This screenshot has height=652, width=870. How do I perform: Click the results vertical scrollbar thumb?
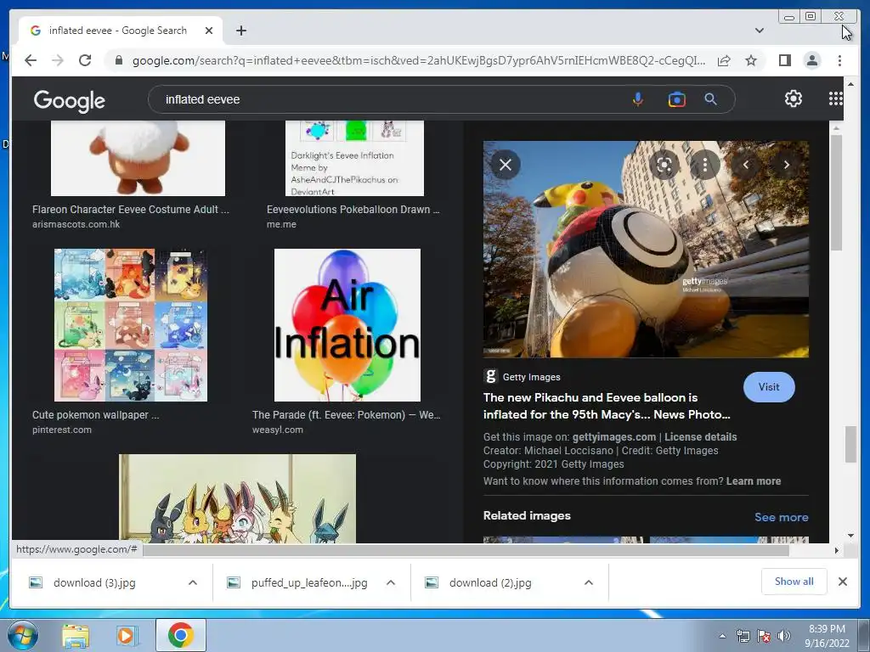point(850,444)
